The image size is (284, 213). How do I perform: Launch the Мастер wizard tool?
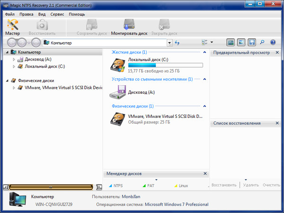[x=12, y=27]
